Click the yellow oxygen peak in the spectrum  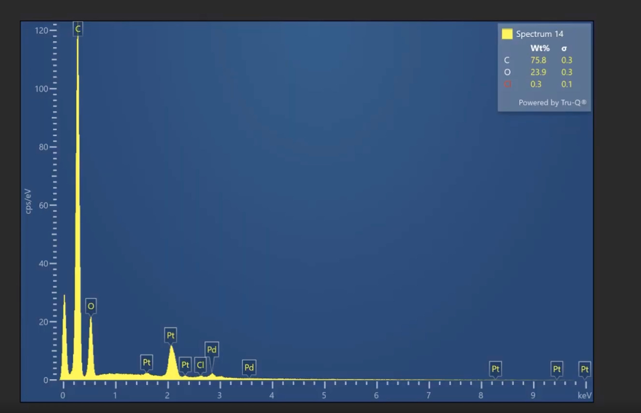[90, 351]
